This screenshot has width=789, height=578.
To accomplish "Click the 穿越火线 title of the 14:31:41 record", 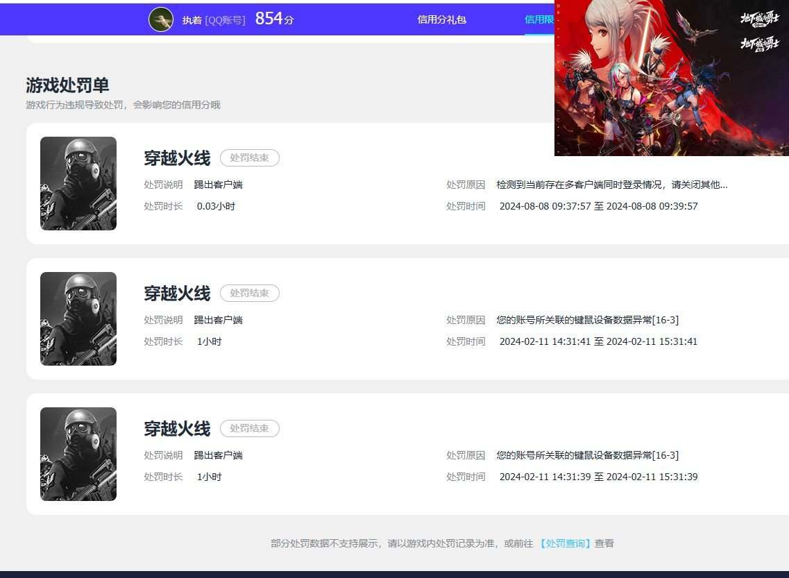I will [x=177, y=294].
